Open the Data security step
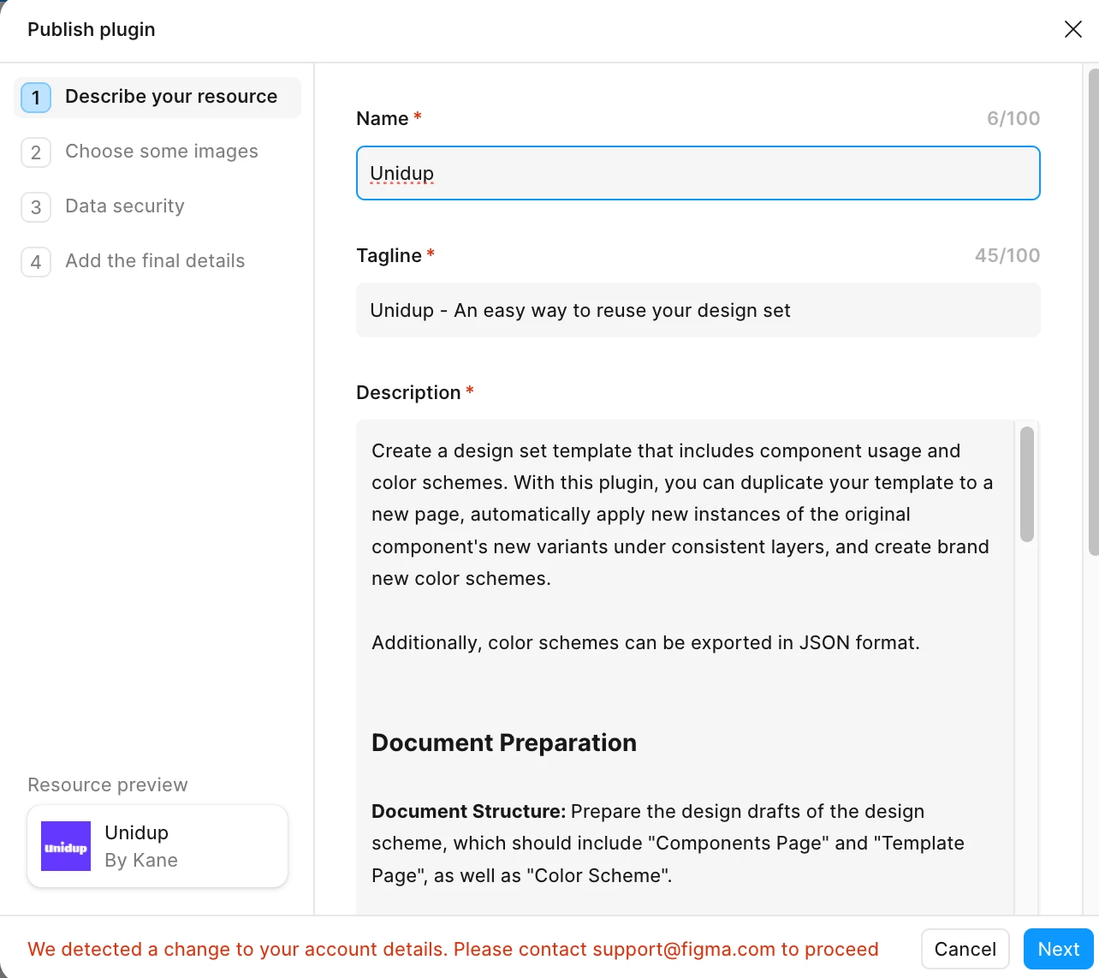The width and height of the screenshot is (1099, 978). (x=125, y=206)
